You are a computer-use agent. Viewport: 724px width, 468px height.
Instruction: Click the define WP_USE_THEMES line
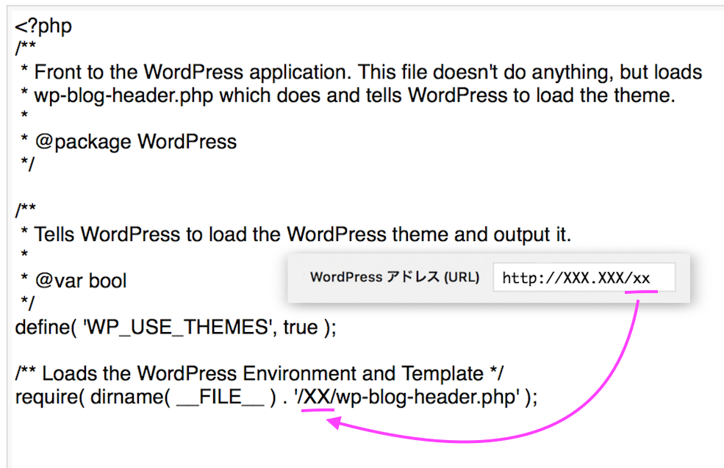pos(176,327)
